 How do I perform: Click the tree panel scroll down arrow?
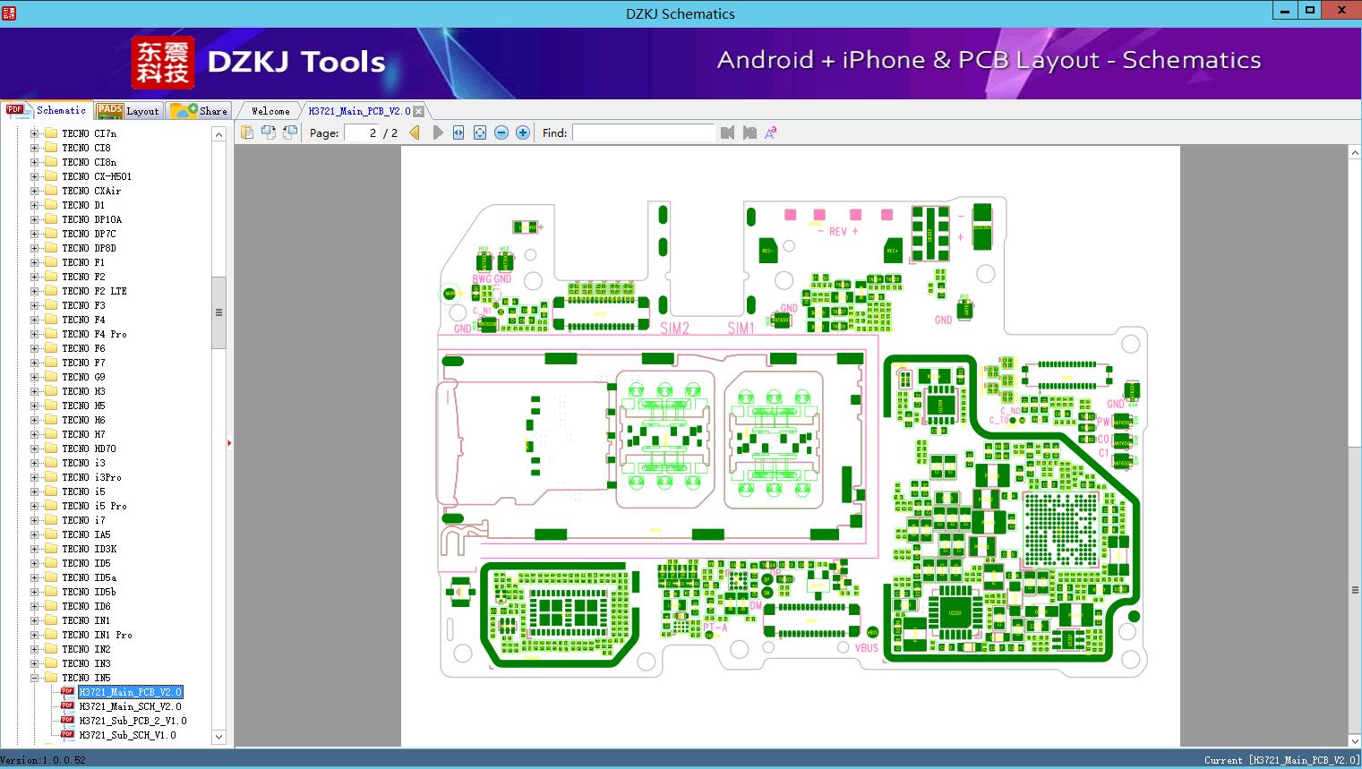[218, 737]
